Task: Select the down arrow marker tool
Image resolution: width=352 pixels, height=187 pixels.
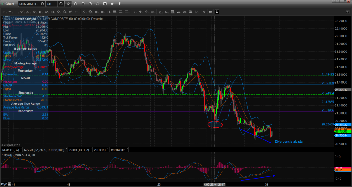Action: [x=147, y=12]
